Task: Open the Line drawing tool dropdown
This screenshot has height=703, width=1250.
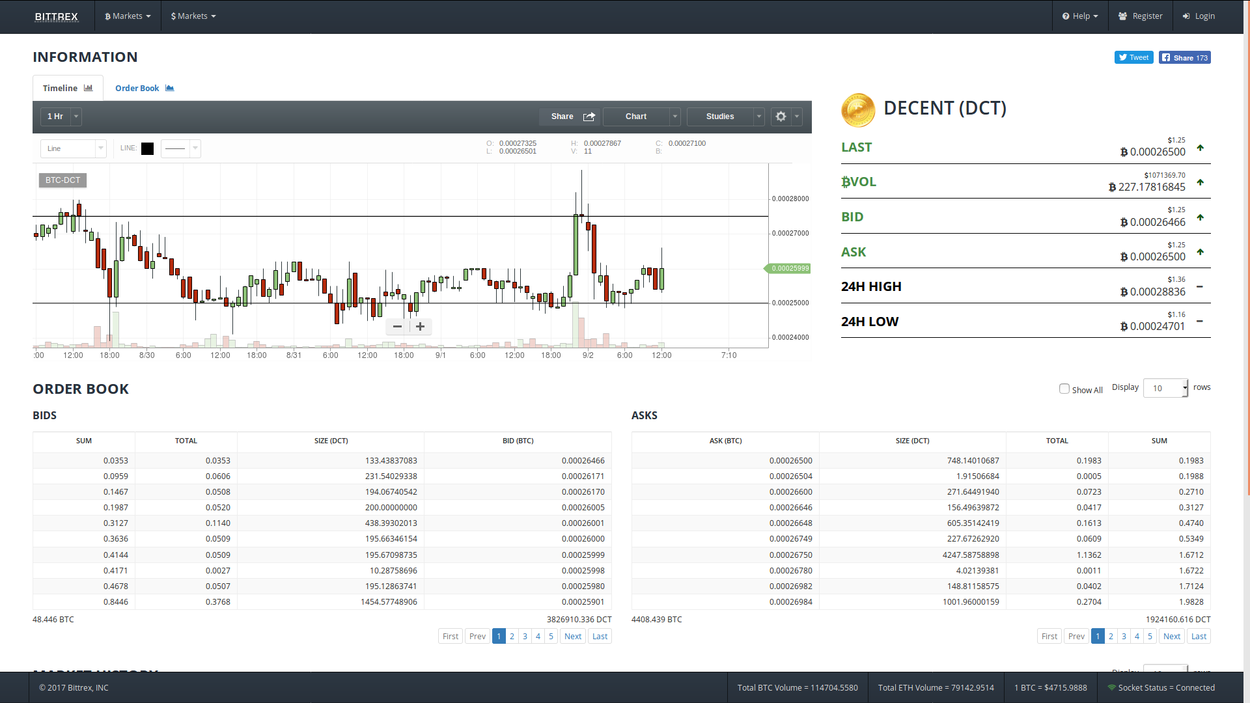Action: tap(73, 148)
